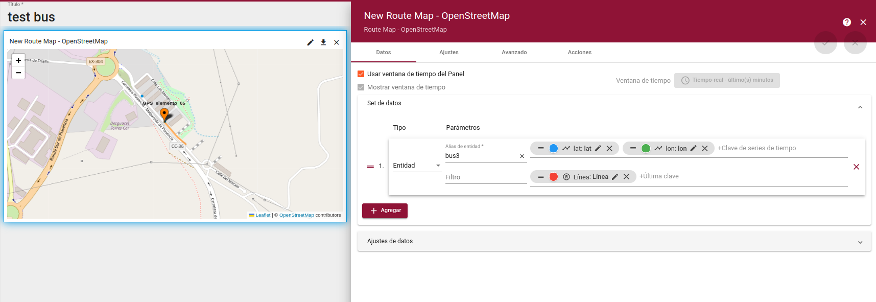Remove the lon: lon data key
This screenshot has height=302, width=876.
click(705, 149)
